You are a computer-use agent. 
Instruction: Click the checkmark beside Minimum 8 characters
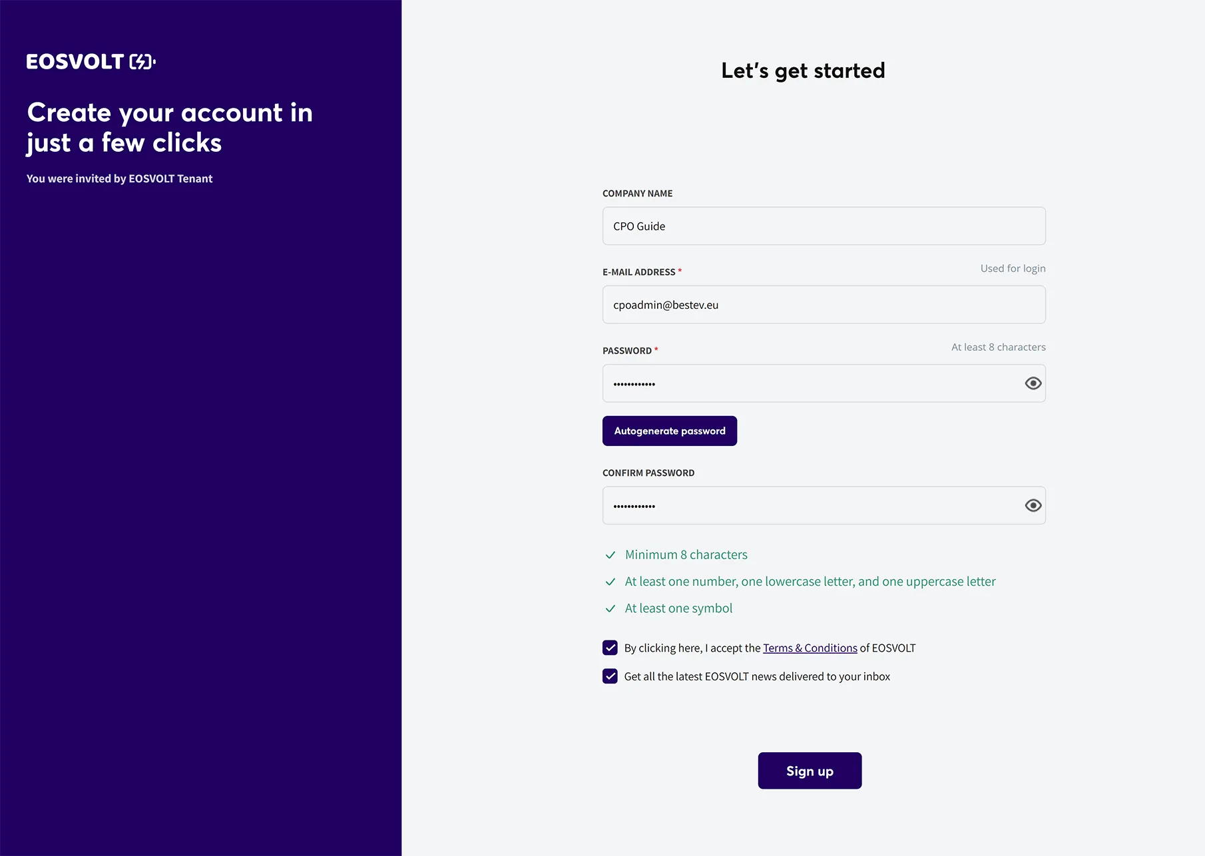click(610, 555)
